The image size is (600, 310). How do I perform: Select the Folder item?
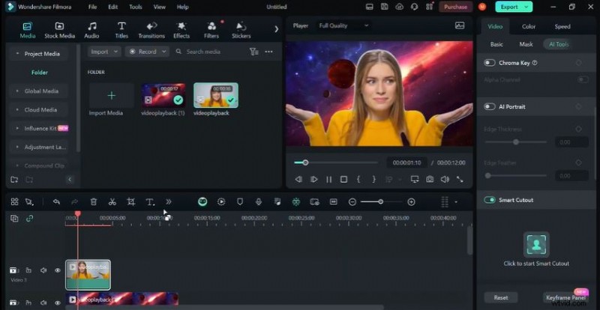pos(40,72)
